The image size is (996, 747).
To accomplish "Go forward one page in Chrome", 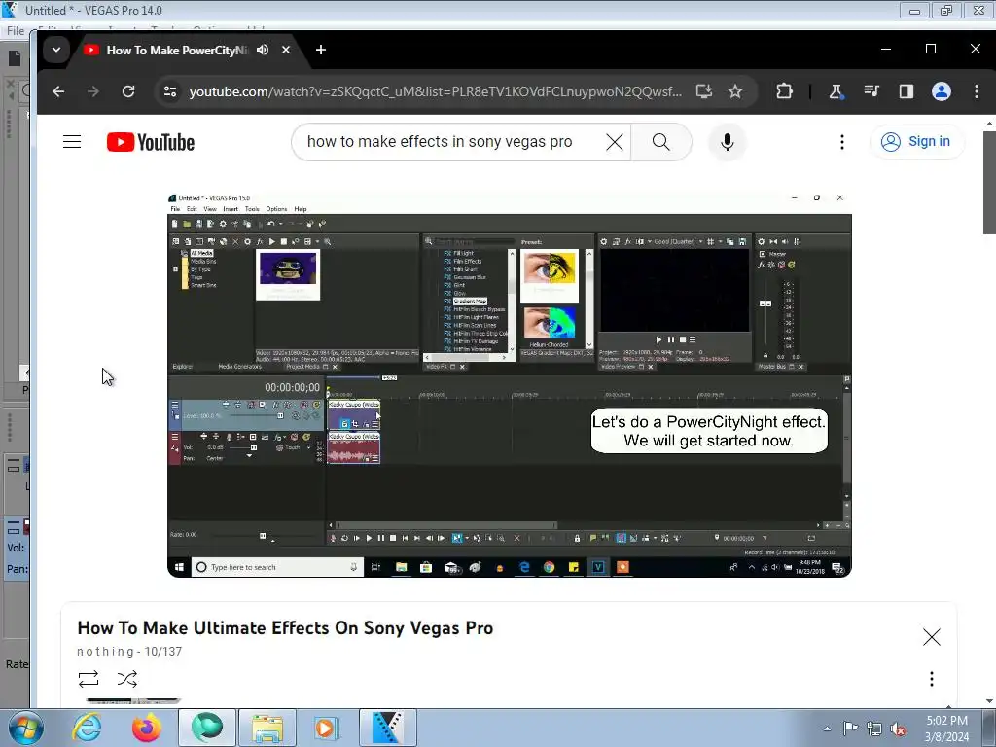I will (x=93, y=91).
